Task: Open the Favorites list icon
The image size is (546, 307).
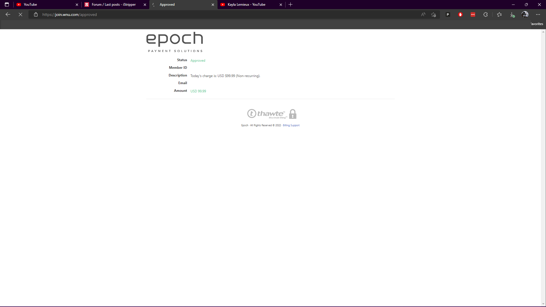Action: (x=499, y=14)
